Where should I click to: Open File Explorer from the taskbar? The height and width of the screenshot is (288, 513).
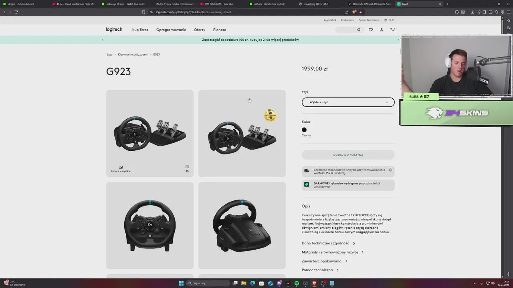(x=244, y=283)
